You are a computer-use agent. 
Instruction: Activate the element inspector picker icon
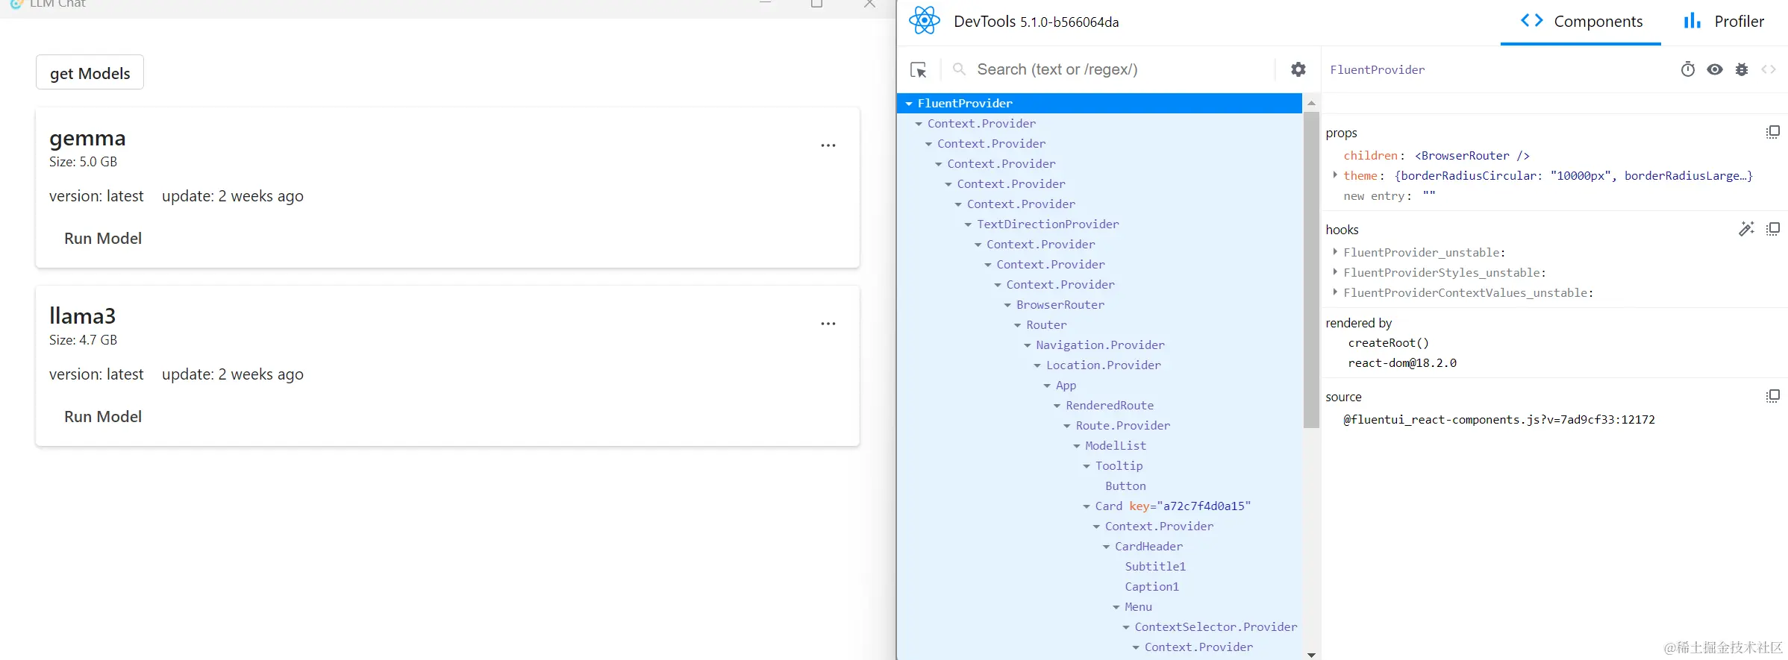click(919, 70)
